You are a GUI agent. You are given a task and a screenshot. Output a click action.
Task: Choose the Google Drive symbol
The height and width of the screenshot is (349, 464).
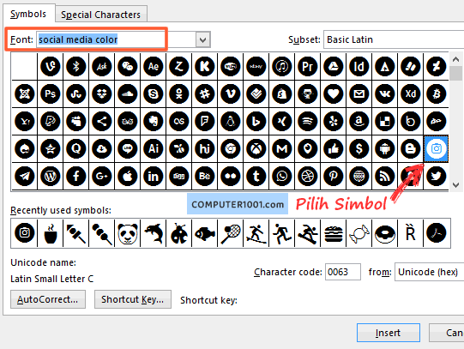pos(334,66)
